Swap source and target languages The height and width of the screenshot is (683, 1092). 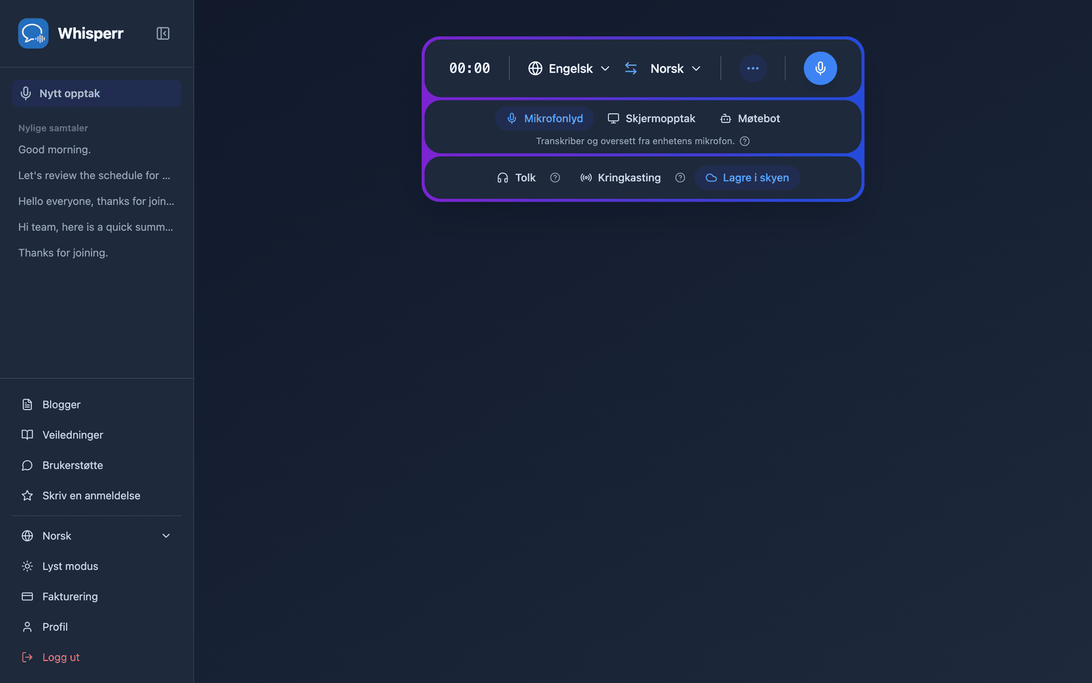(631, 68)
